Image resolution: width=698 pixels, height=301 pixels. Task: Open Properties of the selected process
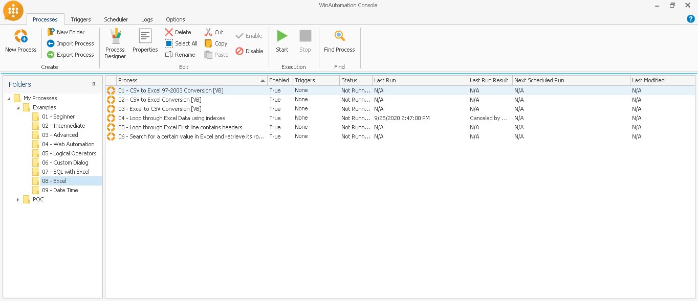click(x=145, y=42)
